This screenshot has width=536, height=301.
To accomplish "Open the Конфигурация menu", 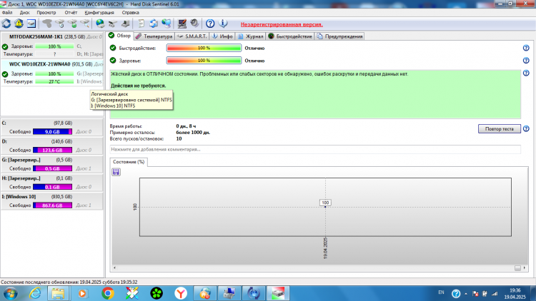I will coord(99,12).
